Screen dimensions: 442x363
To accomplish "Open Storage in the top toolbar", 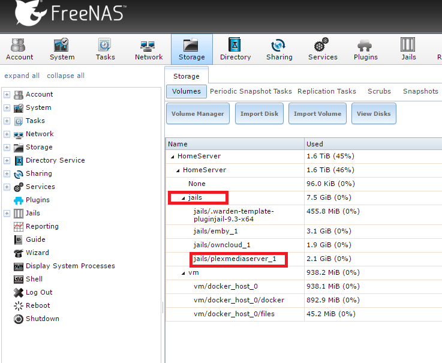I will click(x=192, y=49).
